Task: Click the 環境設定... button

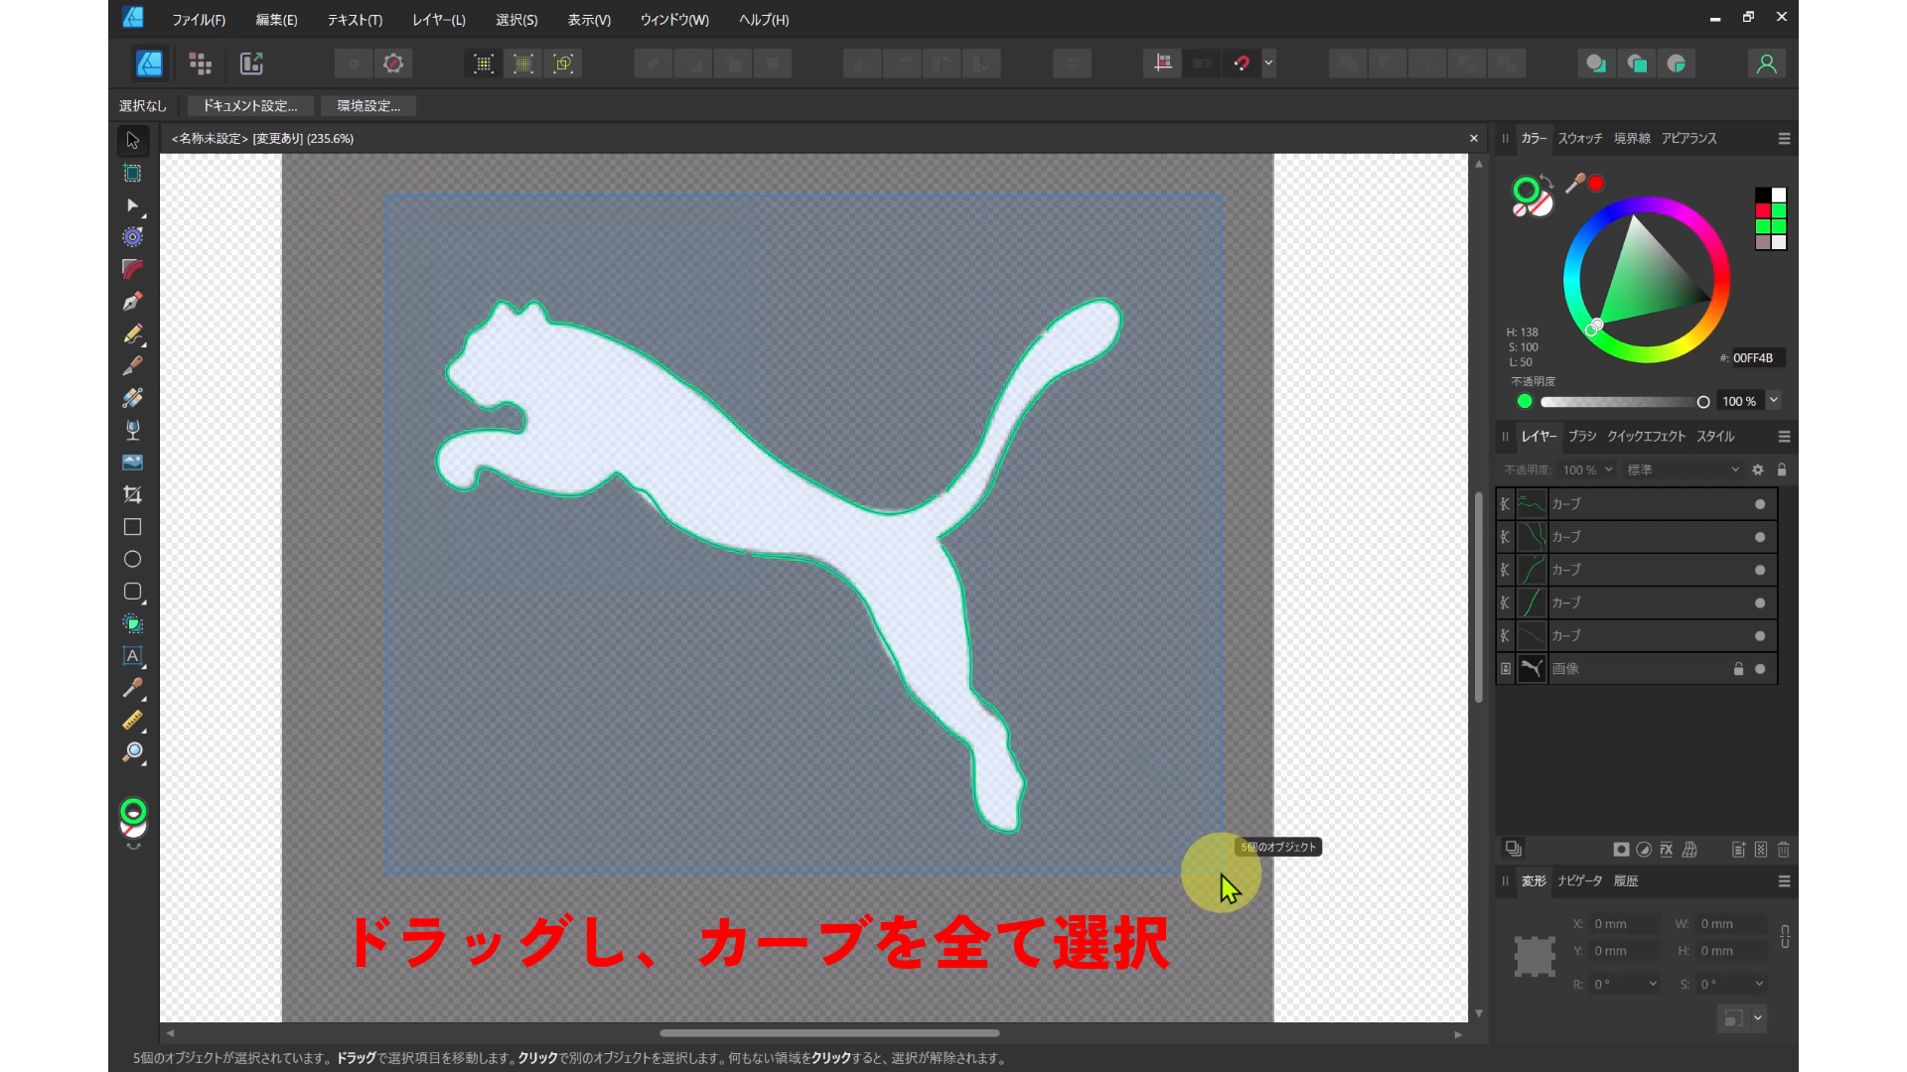Action: click(x=368, y=105)
